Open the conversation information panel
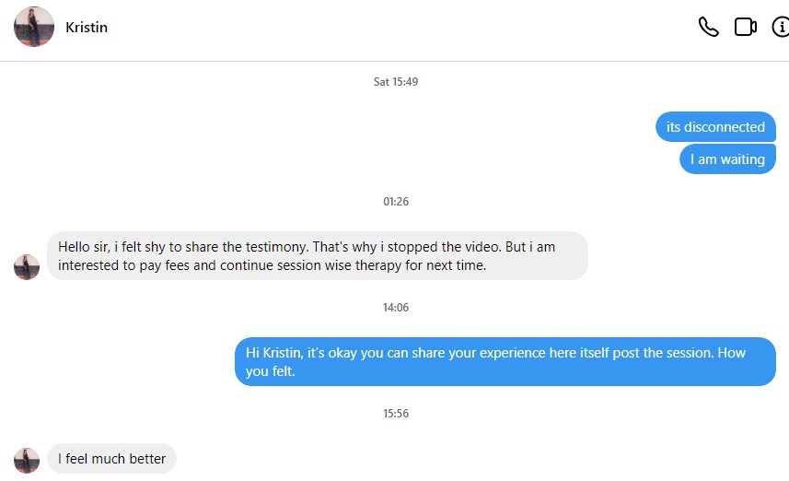The height and width of the screenshot is (481, 789). point(780,27)
